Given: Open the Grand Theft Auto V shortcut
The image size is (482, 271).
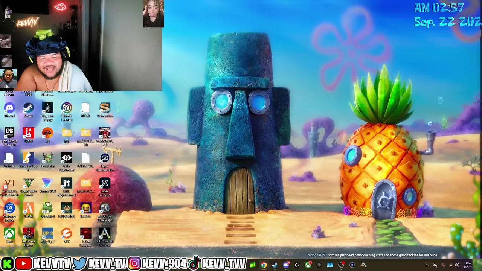Looking at the screenshot, I should pos(28,187).
